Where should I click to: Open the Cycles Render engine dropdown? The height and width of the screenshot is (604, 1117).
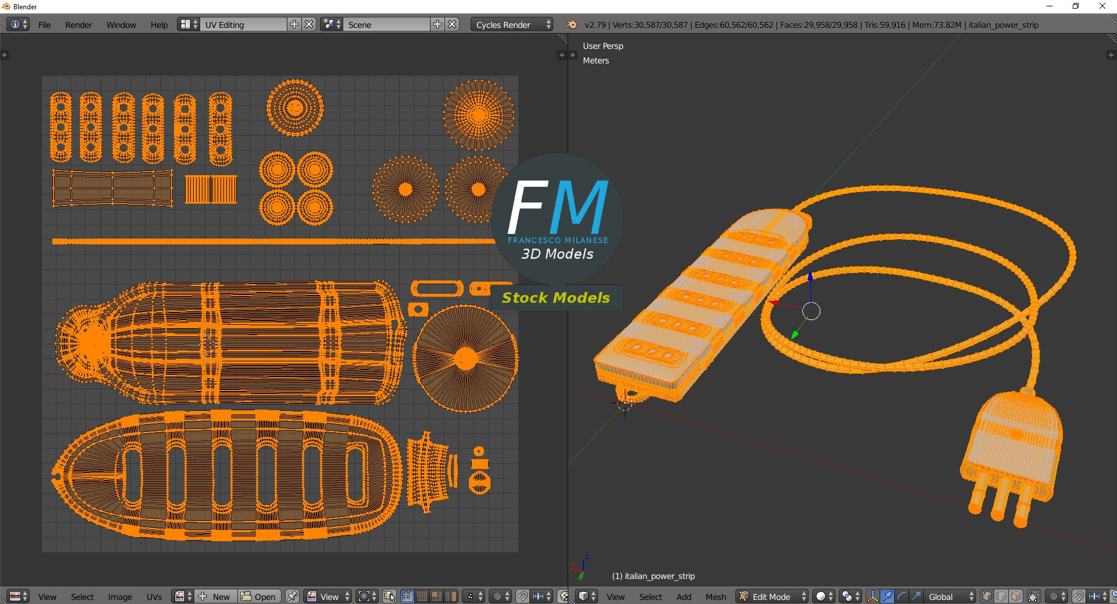click(511, 24)
